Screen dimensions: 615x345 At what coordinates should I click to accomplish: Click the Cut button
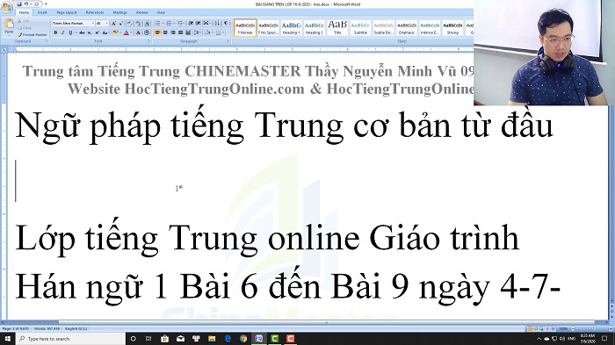[24, 21]
